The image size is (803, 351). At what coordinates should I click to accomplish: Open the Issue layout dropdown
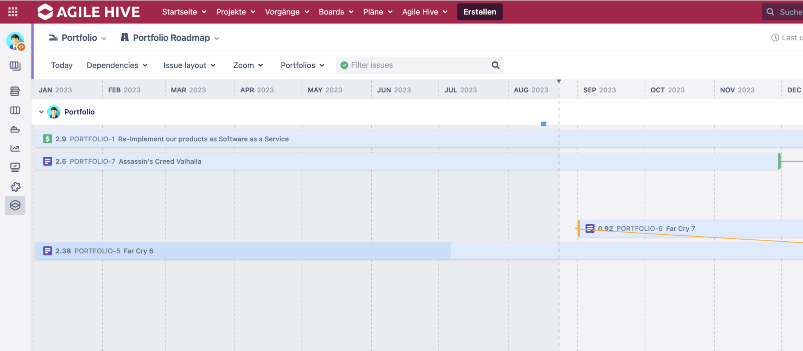[189, 65]
